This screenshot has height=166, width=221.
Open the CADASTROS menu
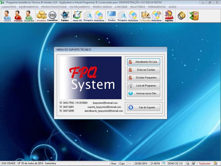point(9,7)
